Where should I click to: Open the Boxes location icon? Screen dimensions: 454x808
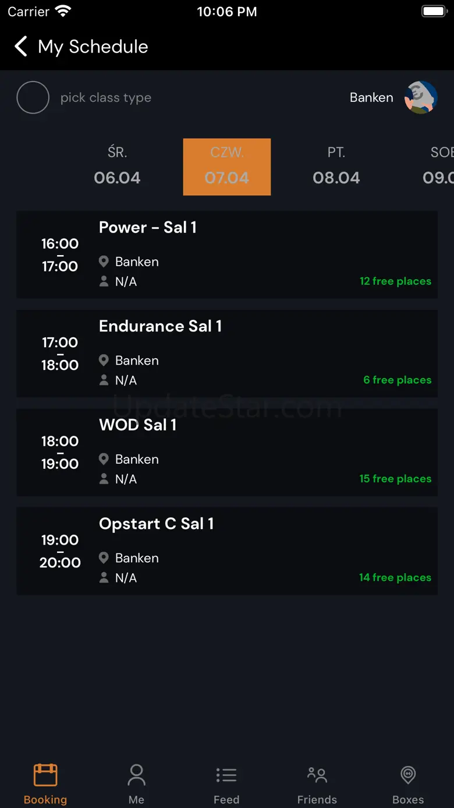coord(408,775)
